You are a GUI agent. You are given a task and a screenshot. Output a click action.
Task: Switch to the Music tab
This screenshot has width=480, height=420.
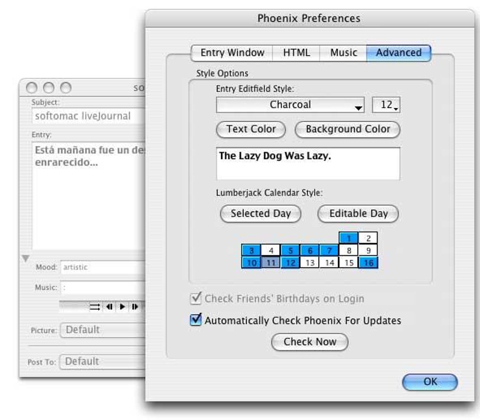[x=343, y=53]
